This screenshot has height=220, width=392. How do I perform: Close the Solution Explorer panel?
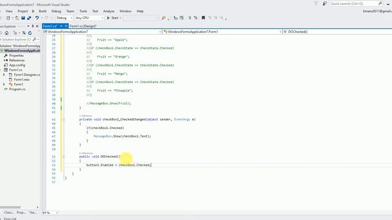click(37, 26)
